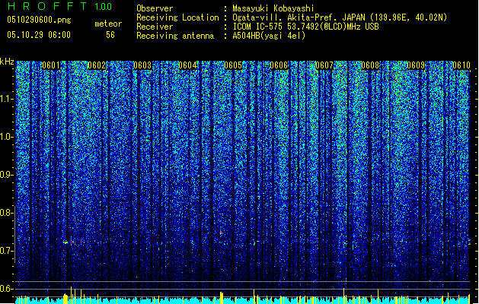The height and width of the screenshot is (304, 479).
Task: Click the 0.7 kHz axis label
Action: [x=7, y=251]
